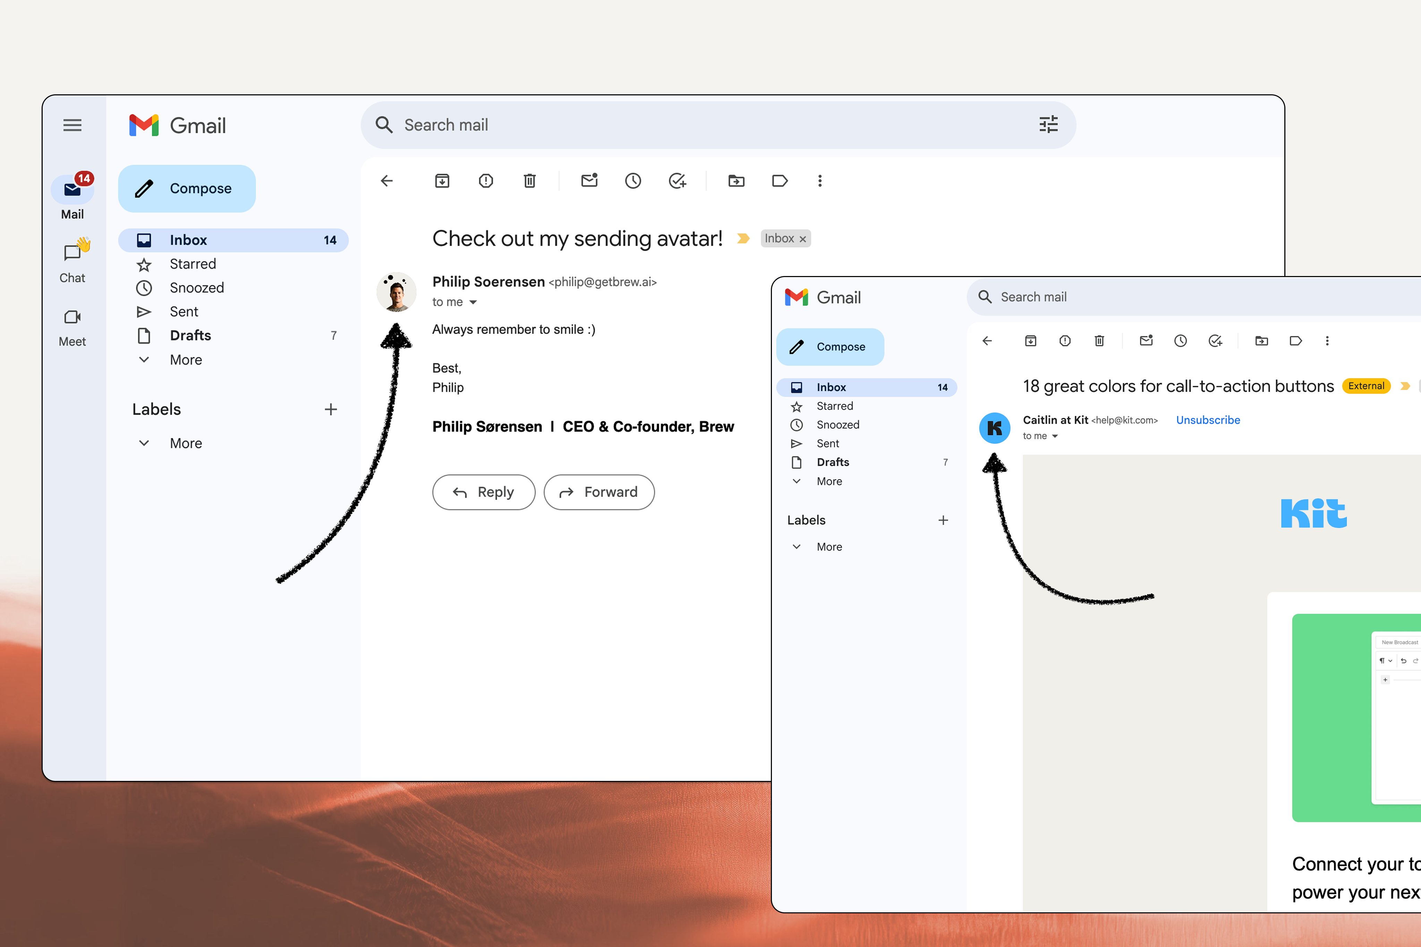The image size is (1421, 947).
Task: Toggle importance marker next to avatar email subject
Action: click(x=743, y=239)
